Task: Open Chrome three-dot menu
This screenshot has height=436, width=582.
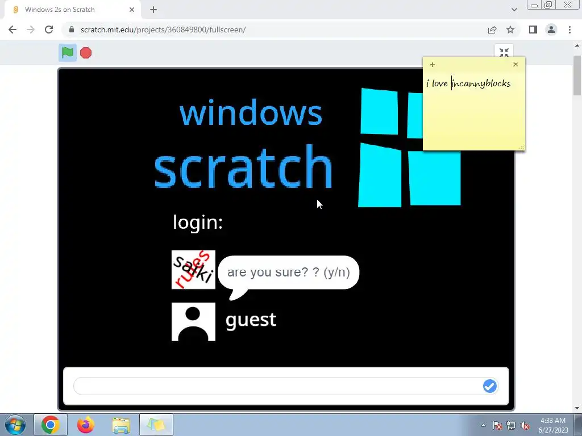Action: (x=569, y=30)
